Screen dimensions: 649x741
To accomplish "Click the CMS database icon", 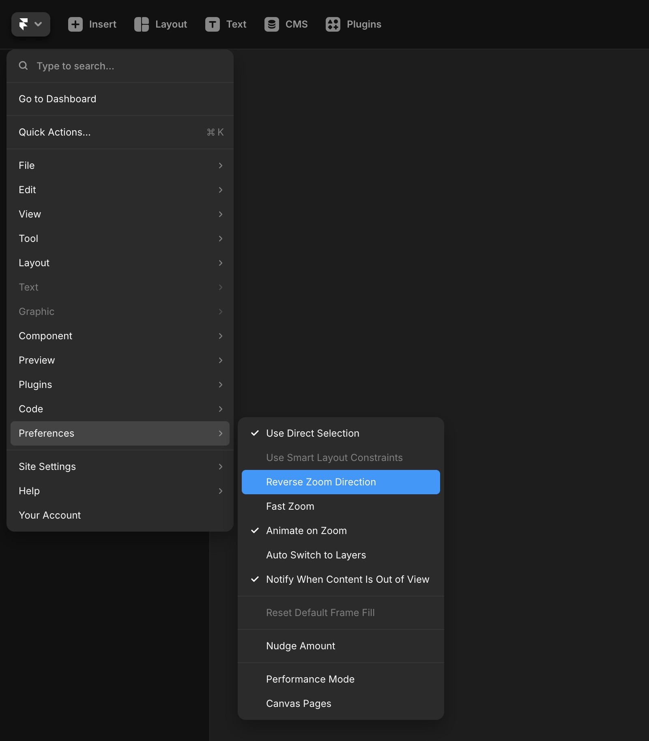I will (272, 24).
